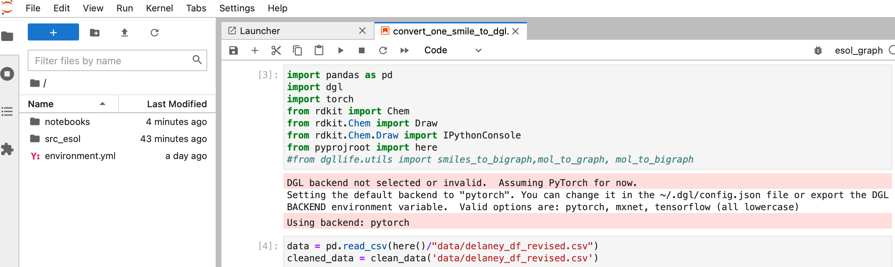
Task: Open the Tabs menu
Action: (196, 8)
